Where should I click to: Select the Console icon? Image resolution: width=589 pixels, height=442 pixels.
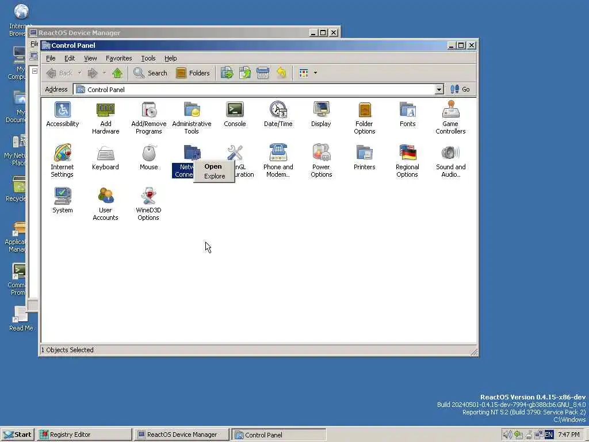pos(235,115)
